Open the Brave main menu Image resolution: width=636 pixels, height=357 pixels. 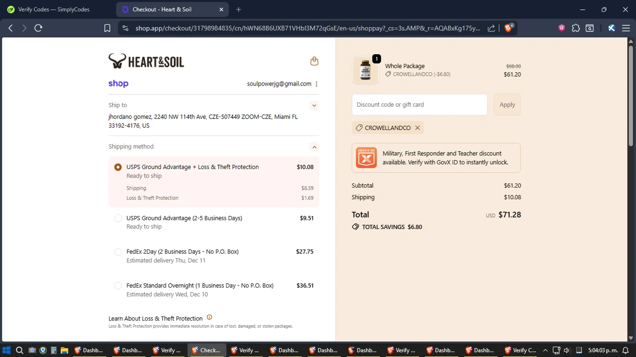(626, 28)
